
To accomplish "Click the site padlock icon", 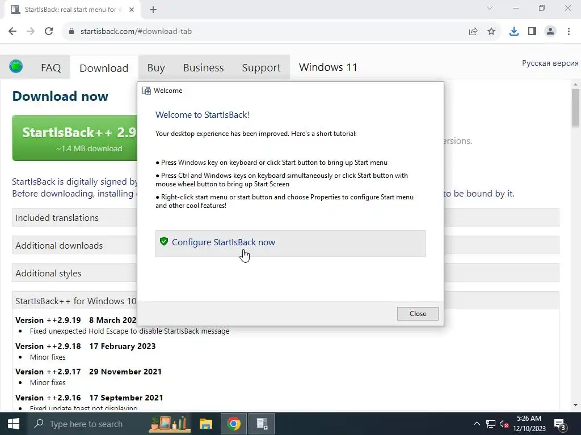I will pos(71,31).
